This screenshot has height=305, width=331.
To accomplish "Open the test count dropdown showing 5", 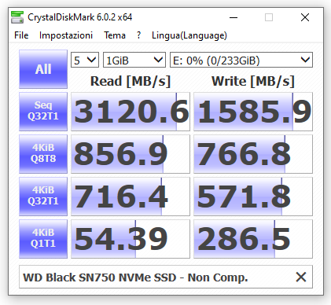I will tap(85, 60).
